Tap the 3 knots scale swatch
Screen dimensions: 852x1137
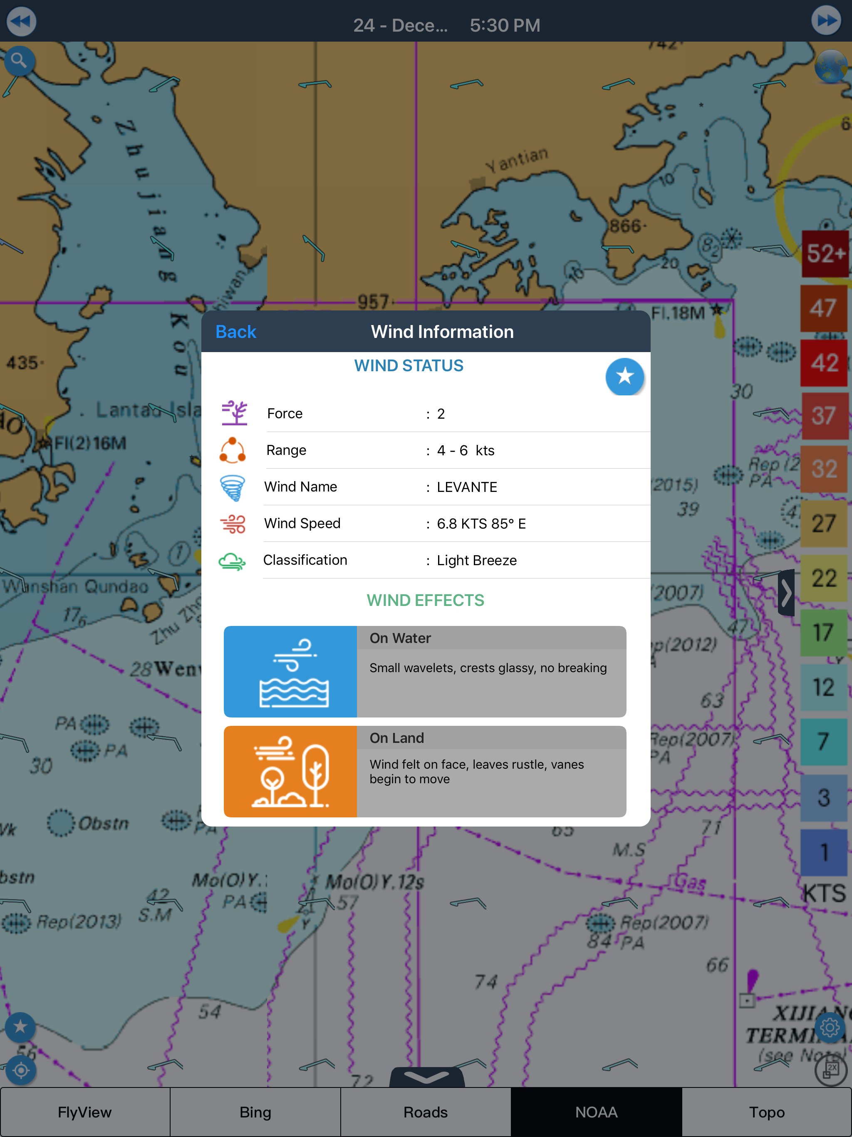click(x=824, y=798)
